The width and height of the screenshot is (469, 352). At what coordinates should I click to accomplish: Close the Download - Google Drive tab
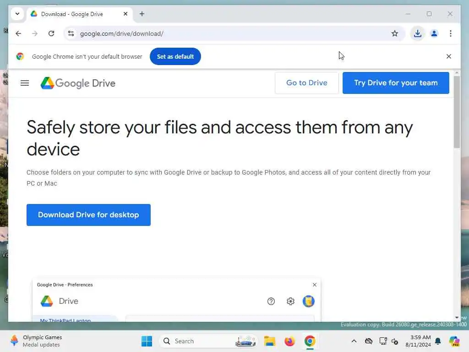click(x=125, y=14)
